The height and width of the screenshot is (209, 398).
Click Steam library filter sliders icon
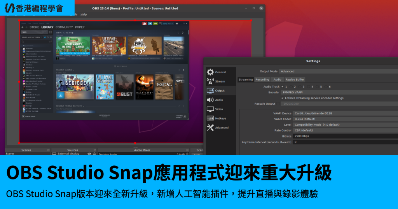(50, 41)
